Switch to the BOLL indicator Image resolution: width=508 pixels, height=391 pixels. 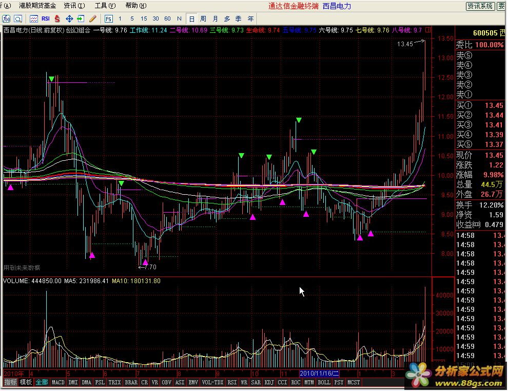(324, 382)
